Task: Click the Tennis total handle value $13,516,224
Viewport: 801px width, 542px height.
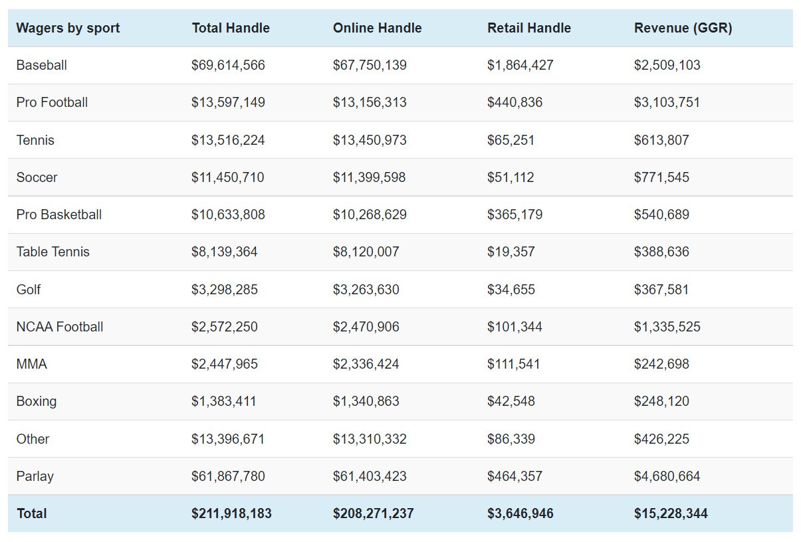Action: 228,140
